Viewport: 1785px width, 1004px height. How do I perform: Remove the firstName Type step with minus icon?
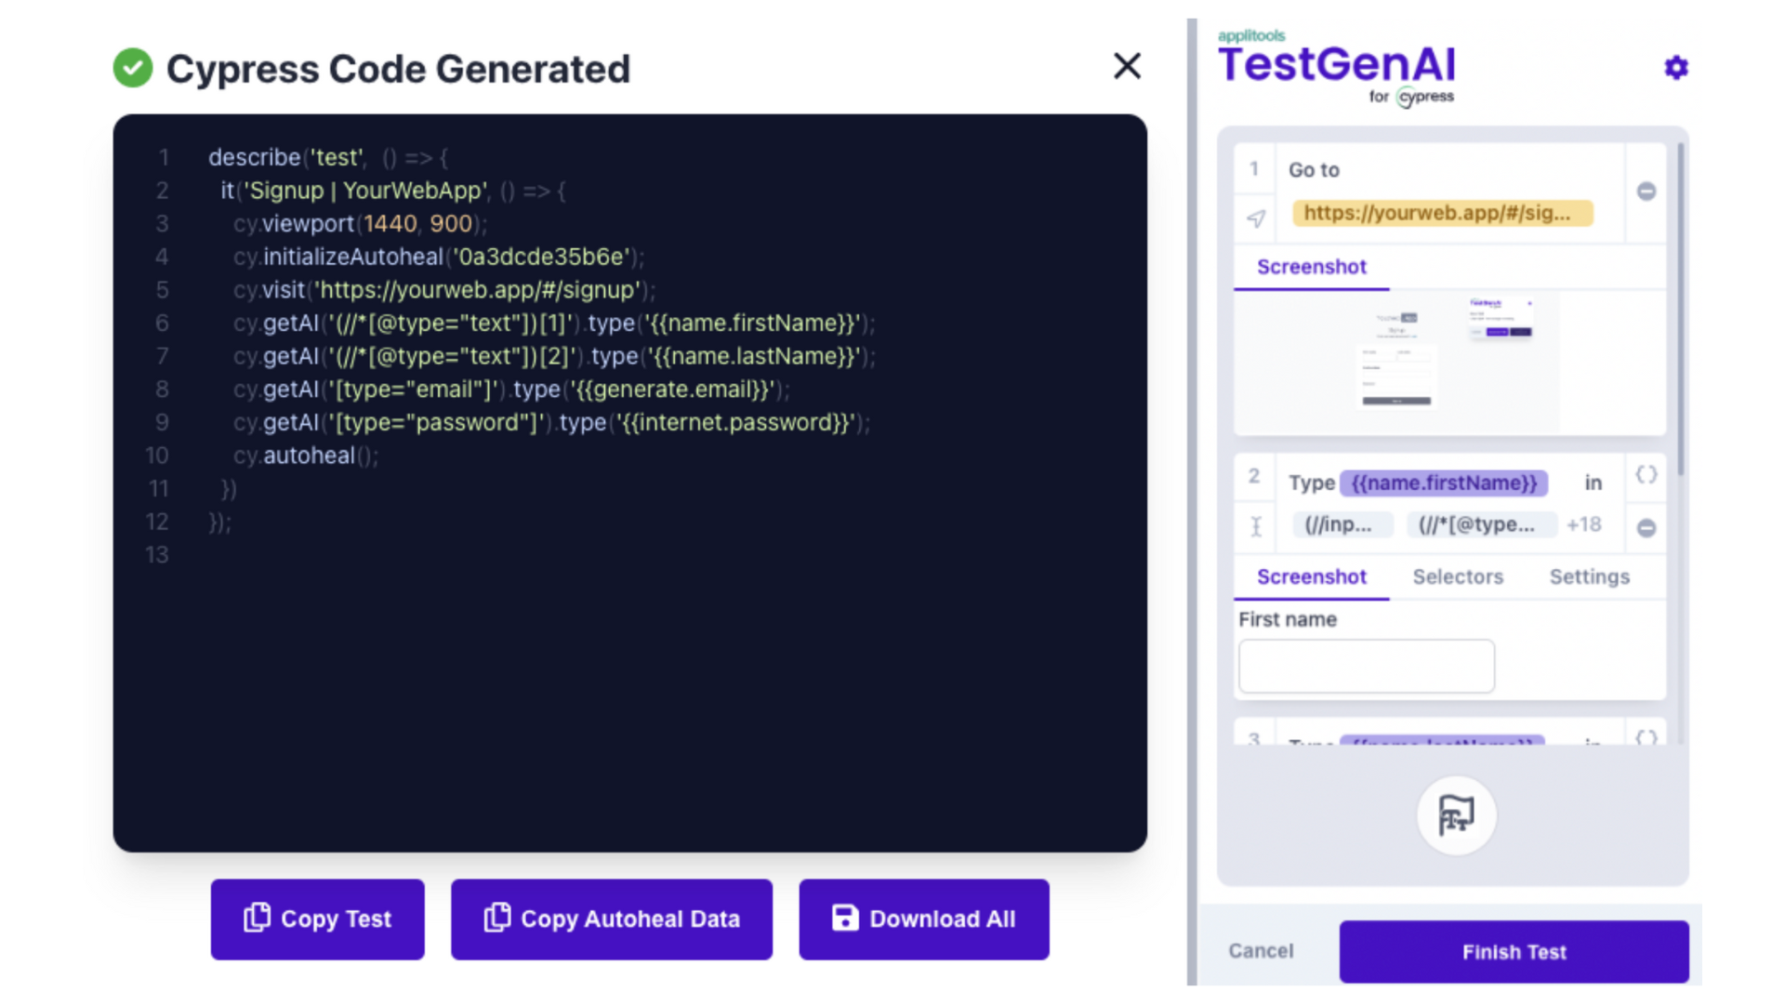click(1647, 527)
